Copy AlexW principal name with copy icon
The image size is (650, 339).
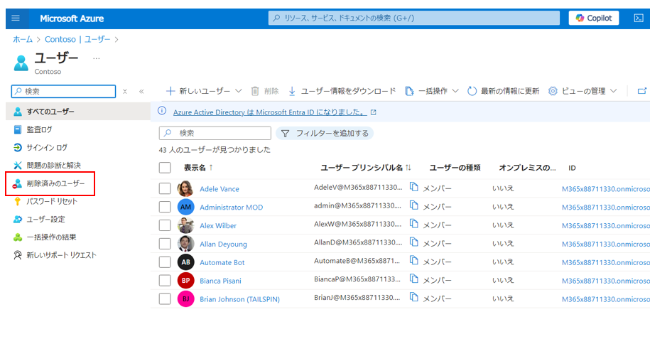click(x=413, y=224)
